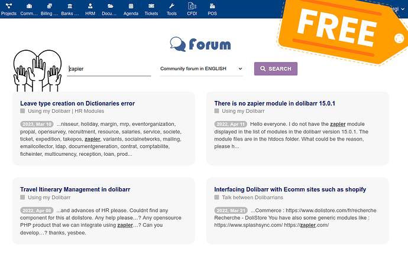Click gray category square beside 'HR Modules'
The image size is (408, 255).
(22, 111)
